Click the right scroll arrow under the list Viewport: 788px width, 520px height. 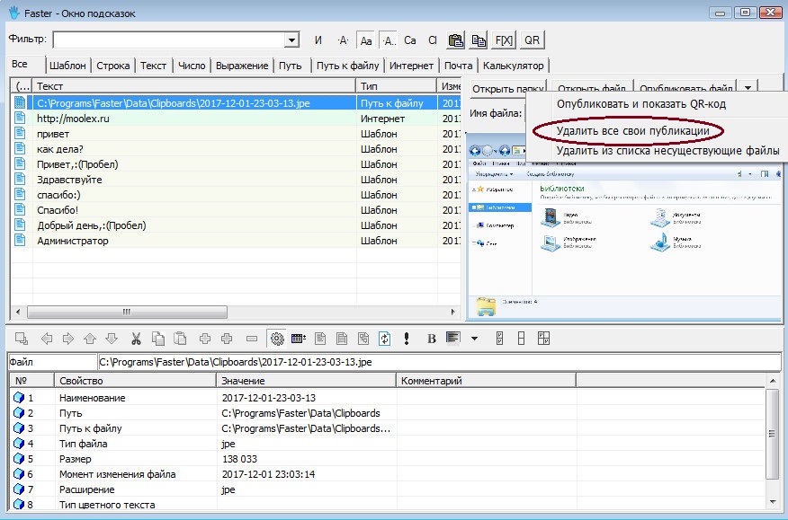(x=452, y=313)
